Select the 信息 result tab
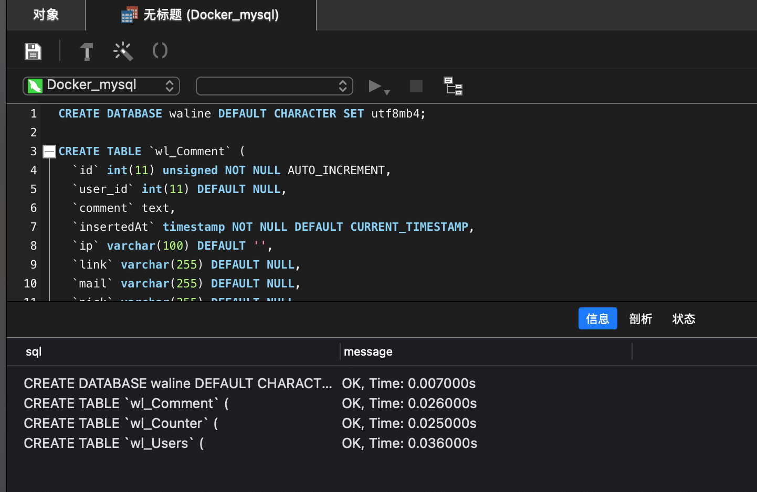The image size is (757, 492). (x=598, y=318)
